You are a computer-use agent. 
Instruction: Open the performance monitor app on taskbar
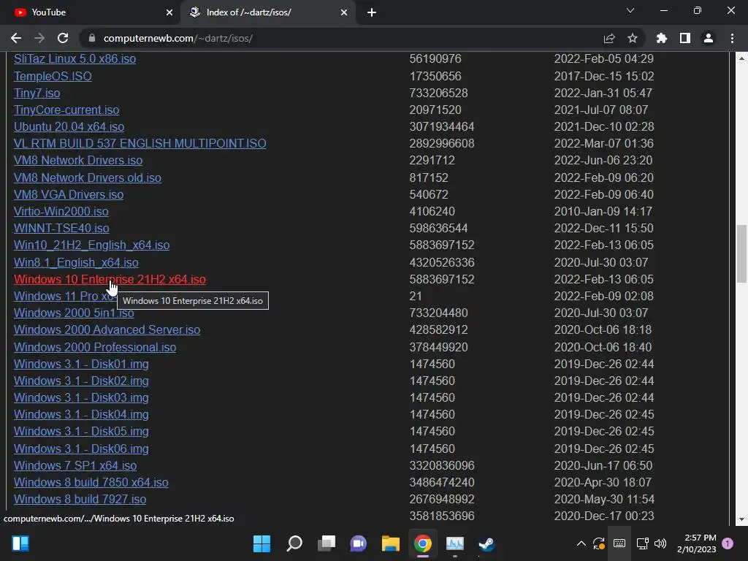454,543
